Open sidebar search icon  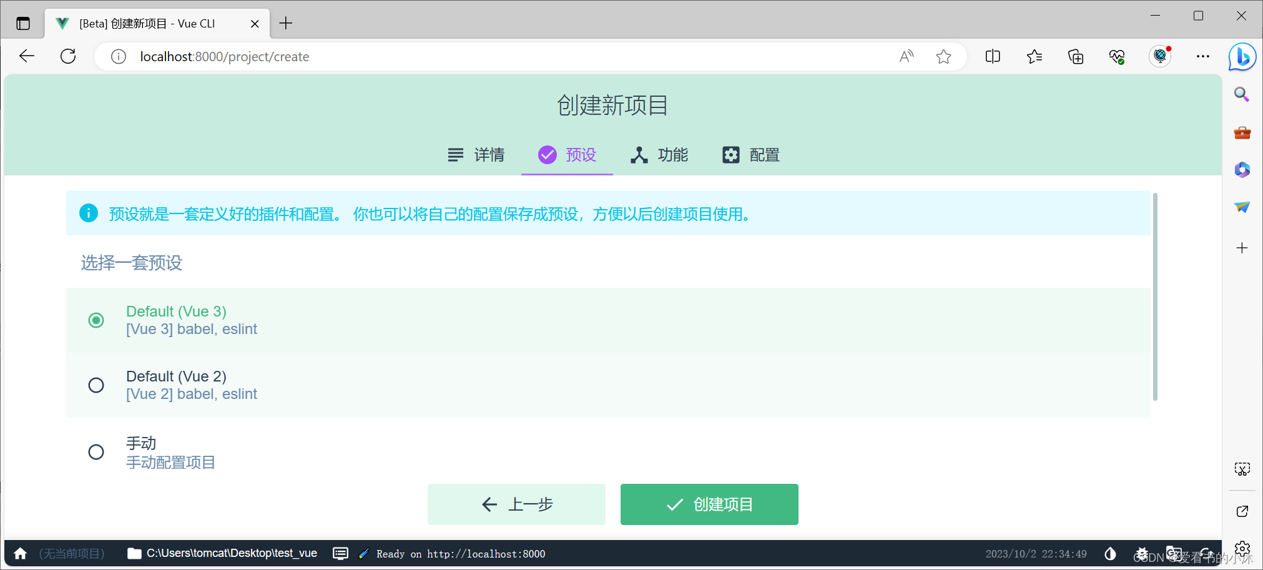pos(1242,94)
